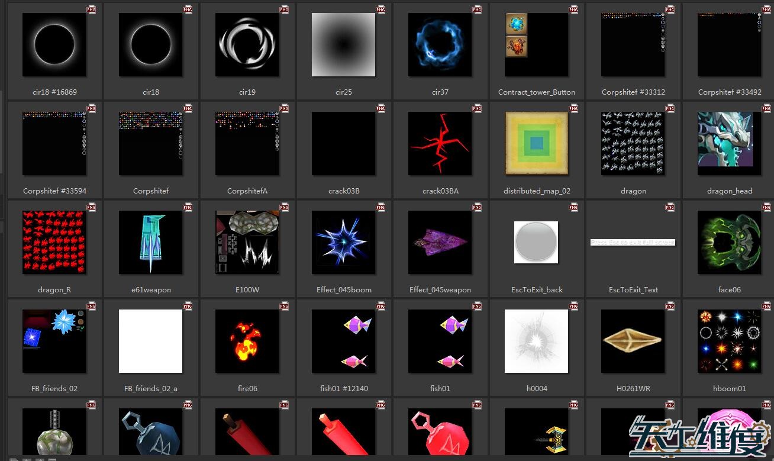Open the crack03BA red crack image
774x461 pixels.
coord(440,144)
